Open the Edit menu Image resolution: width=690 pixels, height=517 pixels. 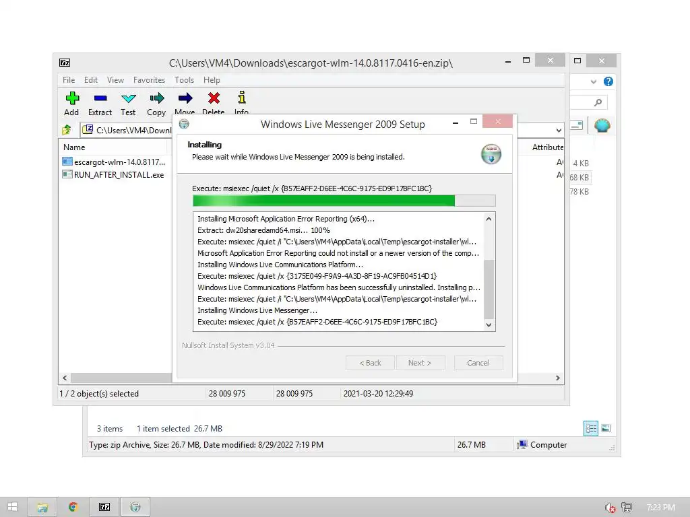[91, 80]
